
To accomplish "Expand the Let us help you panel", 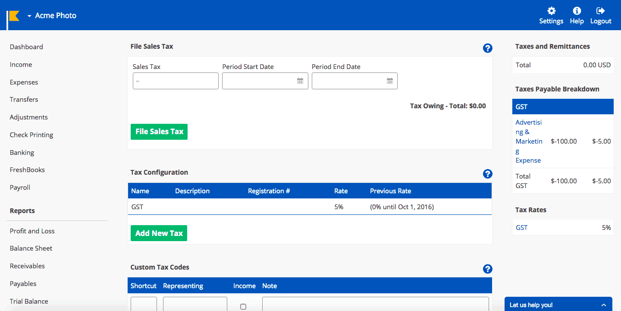I will pyautogui.click(x=558, y=305).
